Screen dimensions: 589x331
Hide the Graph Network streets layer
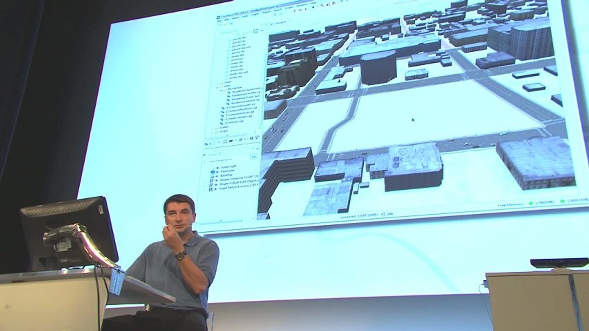215,189
